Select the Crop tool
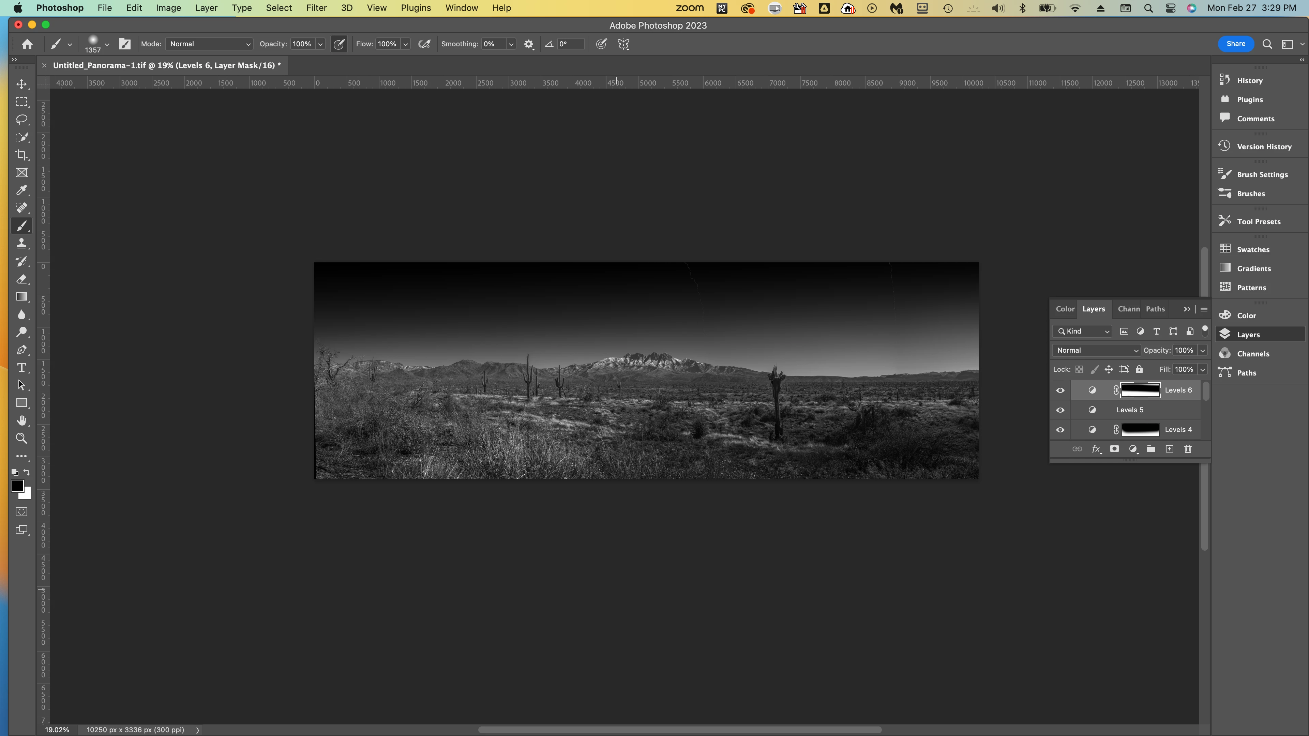1309x736 pixels. [21, 155]
